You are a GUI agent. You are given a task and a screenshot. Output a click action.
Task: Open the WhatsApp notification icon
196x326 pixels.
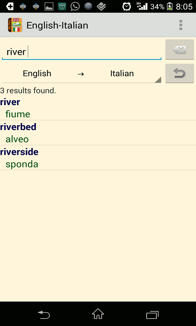pyautogui.click(x=75, y=7)
